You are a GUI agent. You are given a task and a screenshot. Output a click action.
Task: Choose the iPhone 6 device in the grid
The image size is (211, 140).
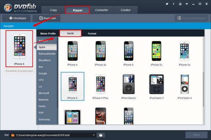pos(73,86)
